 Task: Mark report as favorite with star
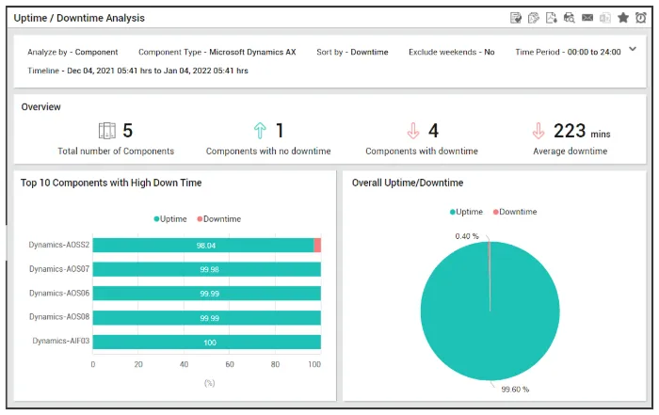[623, 18]
